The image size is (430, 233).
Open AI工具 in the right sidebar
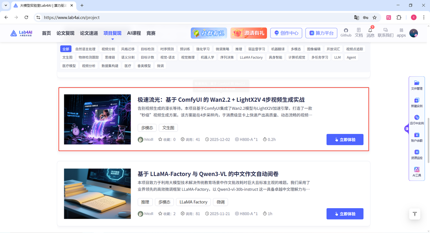coord(417,172)
